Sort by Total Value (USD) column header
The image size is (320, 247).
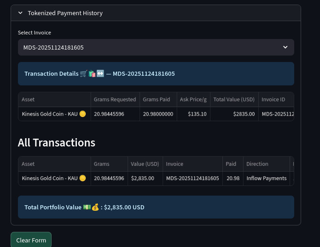(x=234, y=99)
